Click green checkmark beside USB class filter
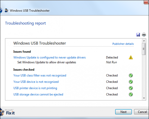Image resolution: width=149 pixels, height=119 pixels. [131, 76]
